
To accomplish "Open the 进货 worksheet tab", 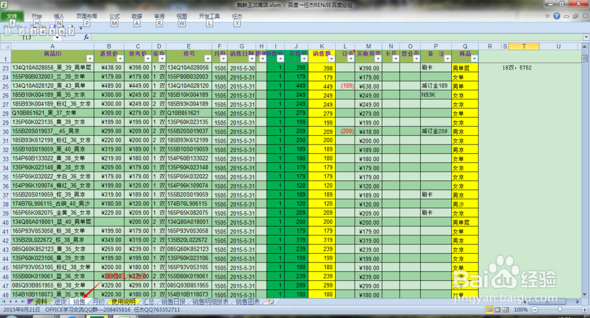I will click(x=60, y=301).
